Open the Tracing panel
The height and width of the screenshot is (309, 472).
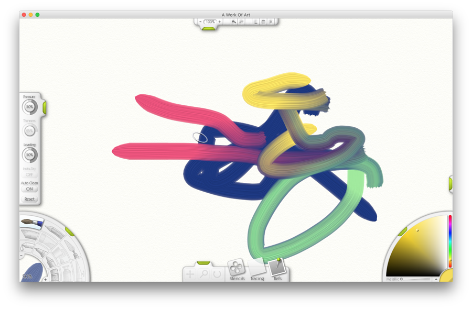(x=257, y=270)
